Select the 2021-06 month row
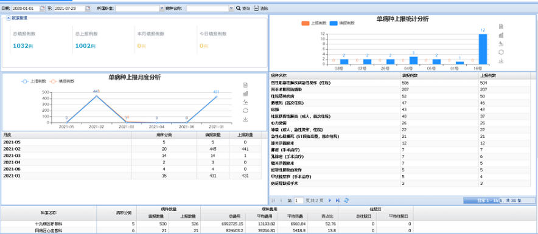Screen dimensions: 538x234 131,169
